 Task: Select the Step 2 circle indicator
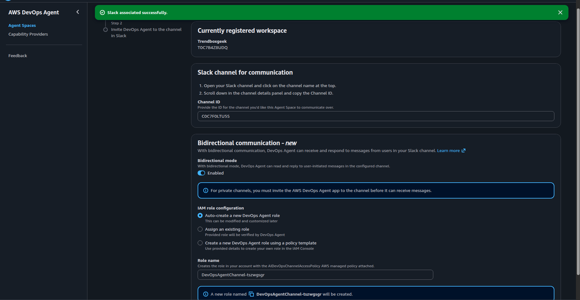(106, 30)
